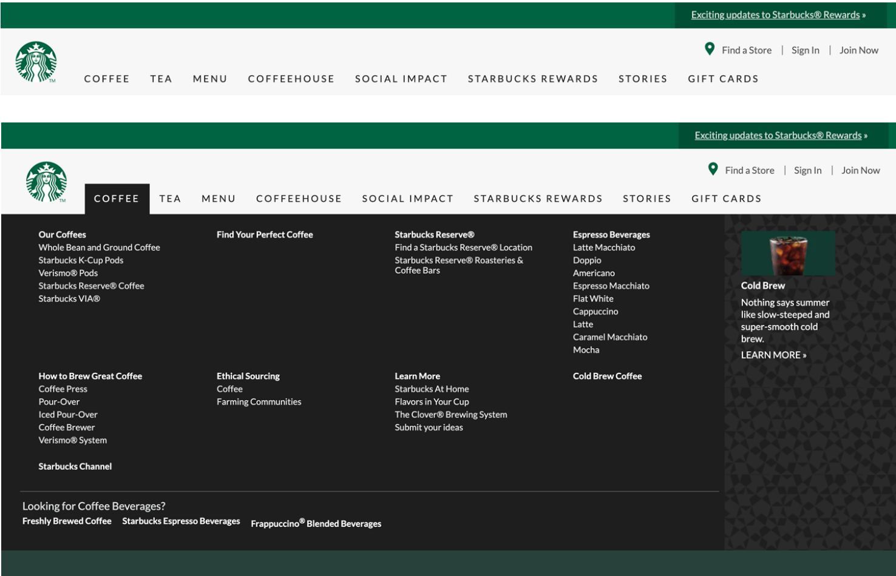Open MENU in the top navigation

(210, 79)
